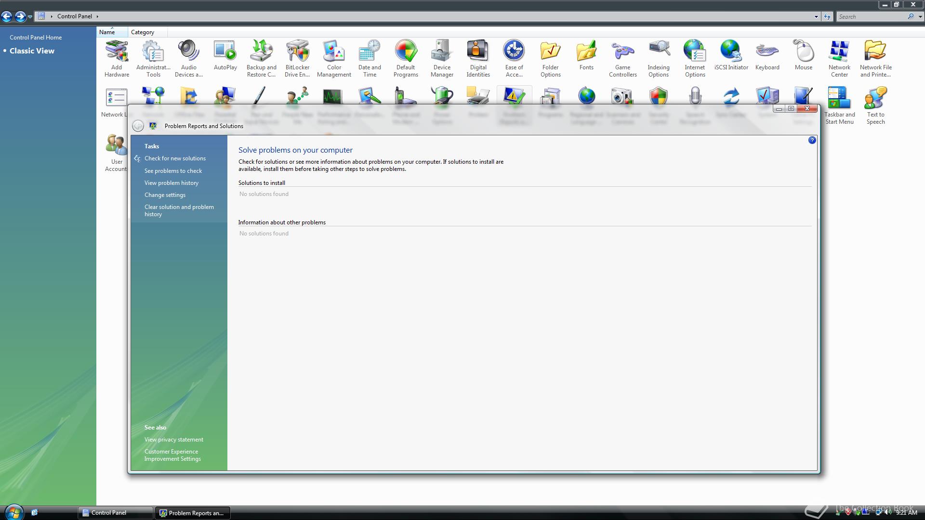Click the blue help question mark icon
Image resolution: width=925 pixels, height=520 pixels.
pos(812,140)
